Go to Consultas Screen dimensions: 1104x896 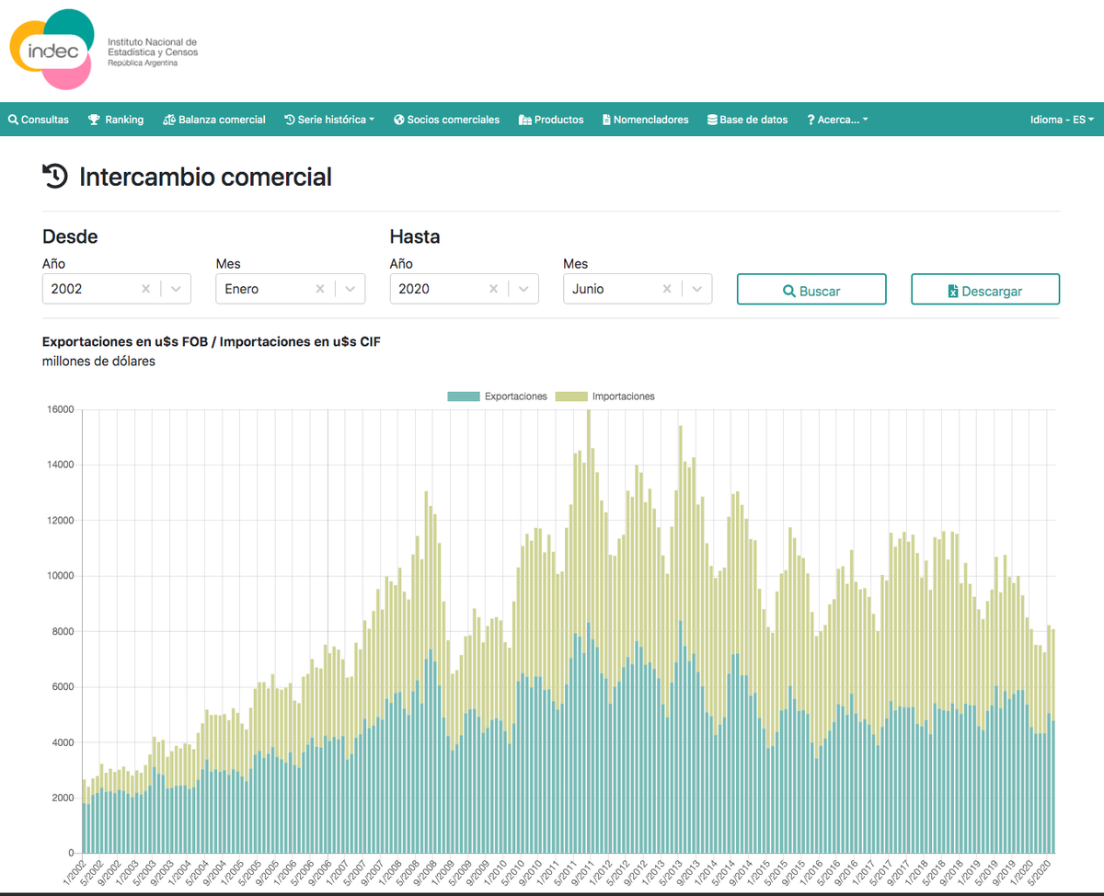(39, 120)
